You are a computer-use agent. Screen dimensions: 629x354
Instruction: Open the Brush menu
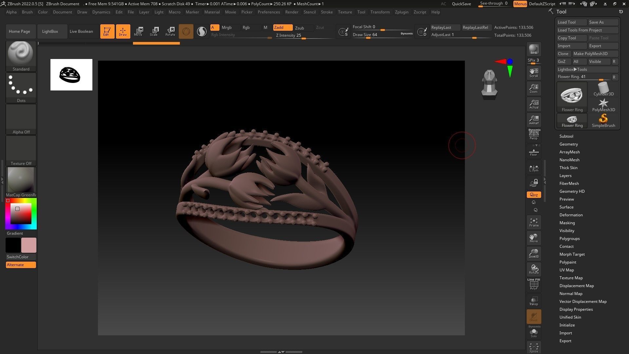(x=27, y=12)
